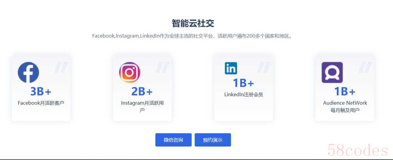Click the Instagram logo icon
This screenshot has height=160, width=393.
coord(129,72)
